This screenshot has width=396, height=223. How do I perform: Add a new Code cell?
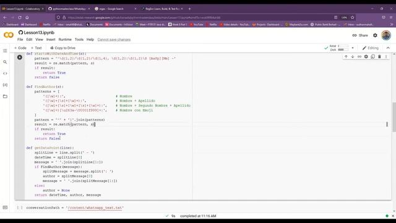coord(20,48)
